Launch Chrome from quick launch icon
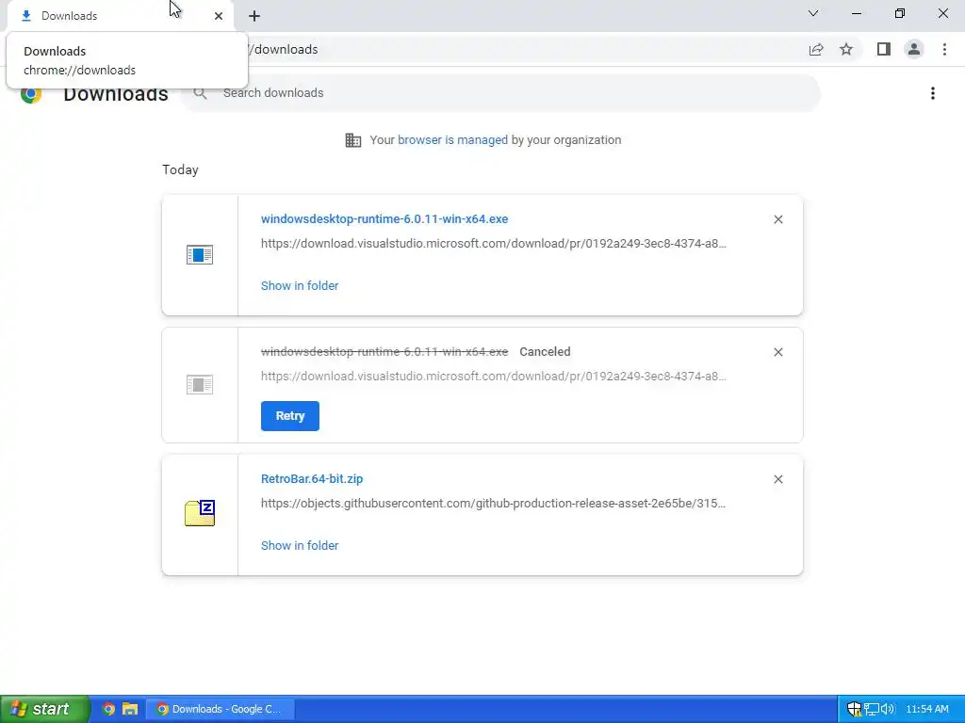 click(108, 709)
